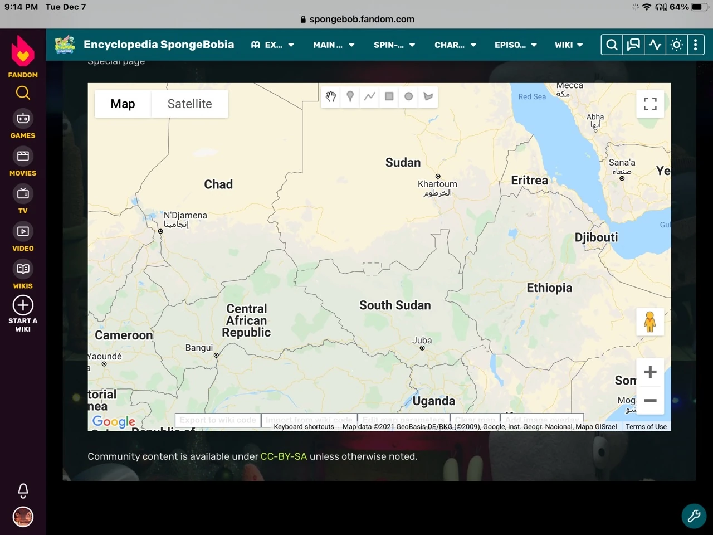The height and width of the screenshot is (535, 713).
Task: Select the rectangle drawing tool
Action: 389,96
